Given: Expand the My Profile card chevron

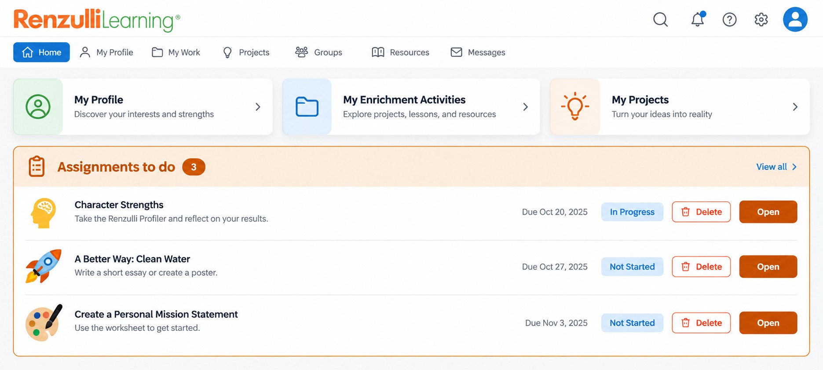Looking at the screenshot, I should point(258,107).
